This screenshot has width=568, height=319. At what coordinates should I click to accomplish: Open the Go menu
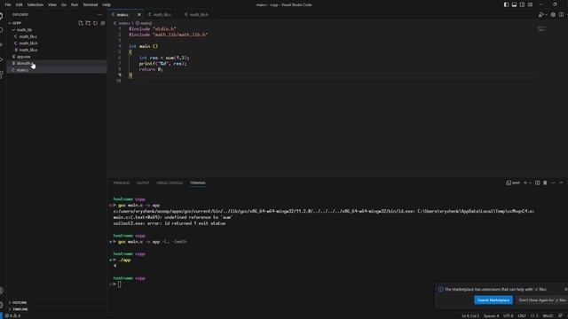click(64, 4)
